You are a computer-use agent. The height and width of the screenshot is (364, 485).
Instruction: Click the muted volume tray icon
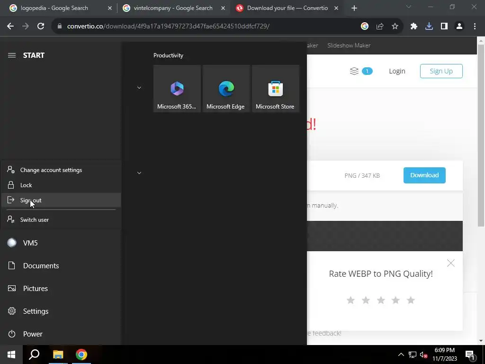(424, 355)
